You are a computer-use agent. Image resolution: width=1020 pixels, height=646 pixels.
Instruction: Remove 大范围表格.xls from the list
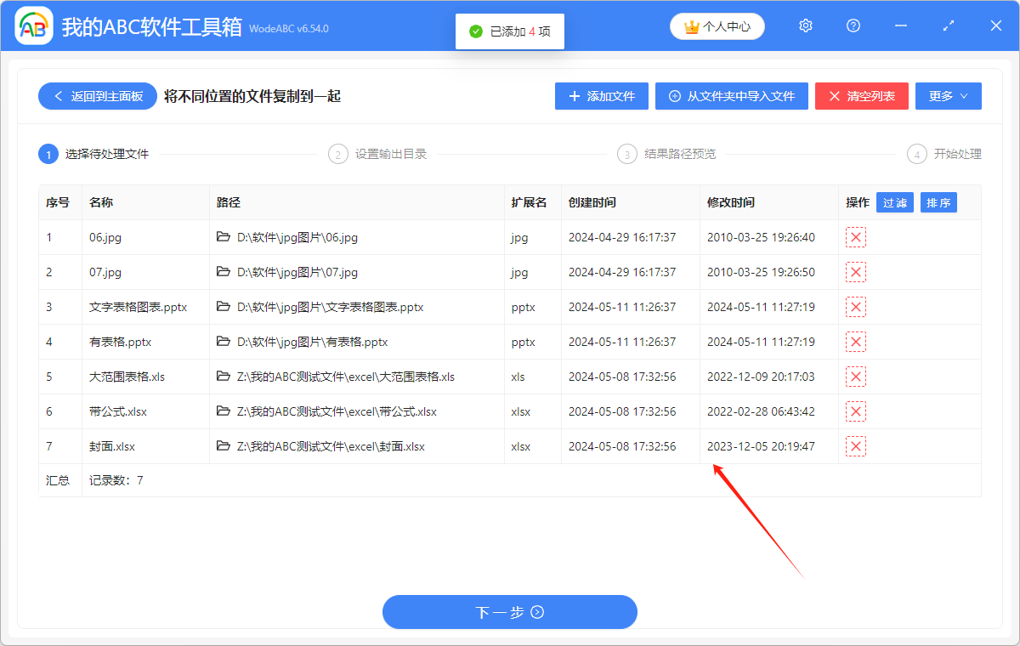(x=855, y=376)
